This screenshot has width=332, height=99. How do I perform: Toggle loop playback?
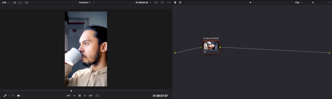[x=98, y=96]
